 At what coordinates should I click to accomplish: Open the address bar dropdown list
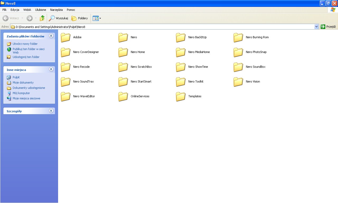[316, 26]
